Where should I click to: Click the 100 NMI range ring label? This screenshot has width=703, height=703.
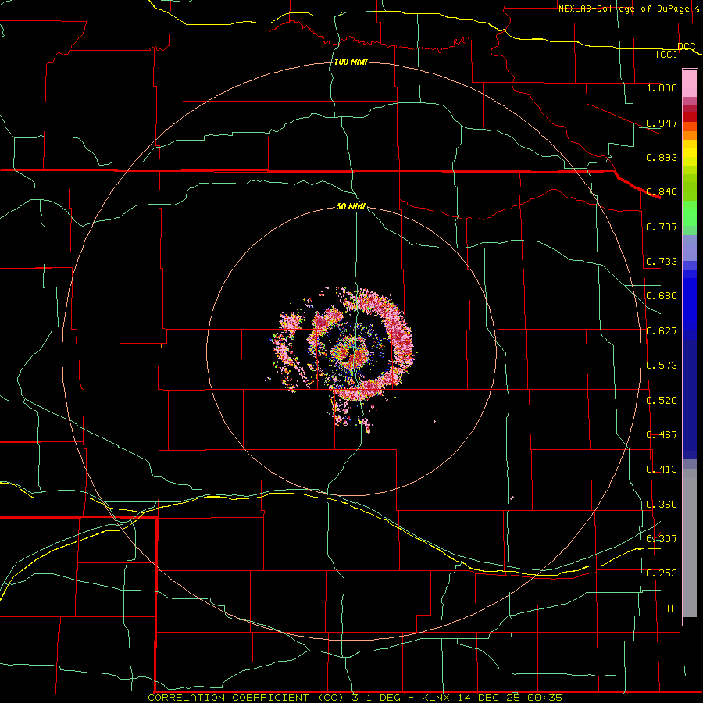(351, 62)
